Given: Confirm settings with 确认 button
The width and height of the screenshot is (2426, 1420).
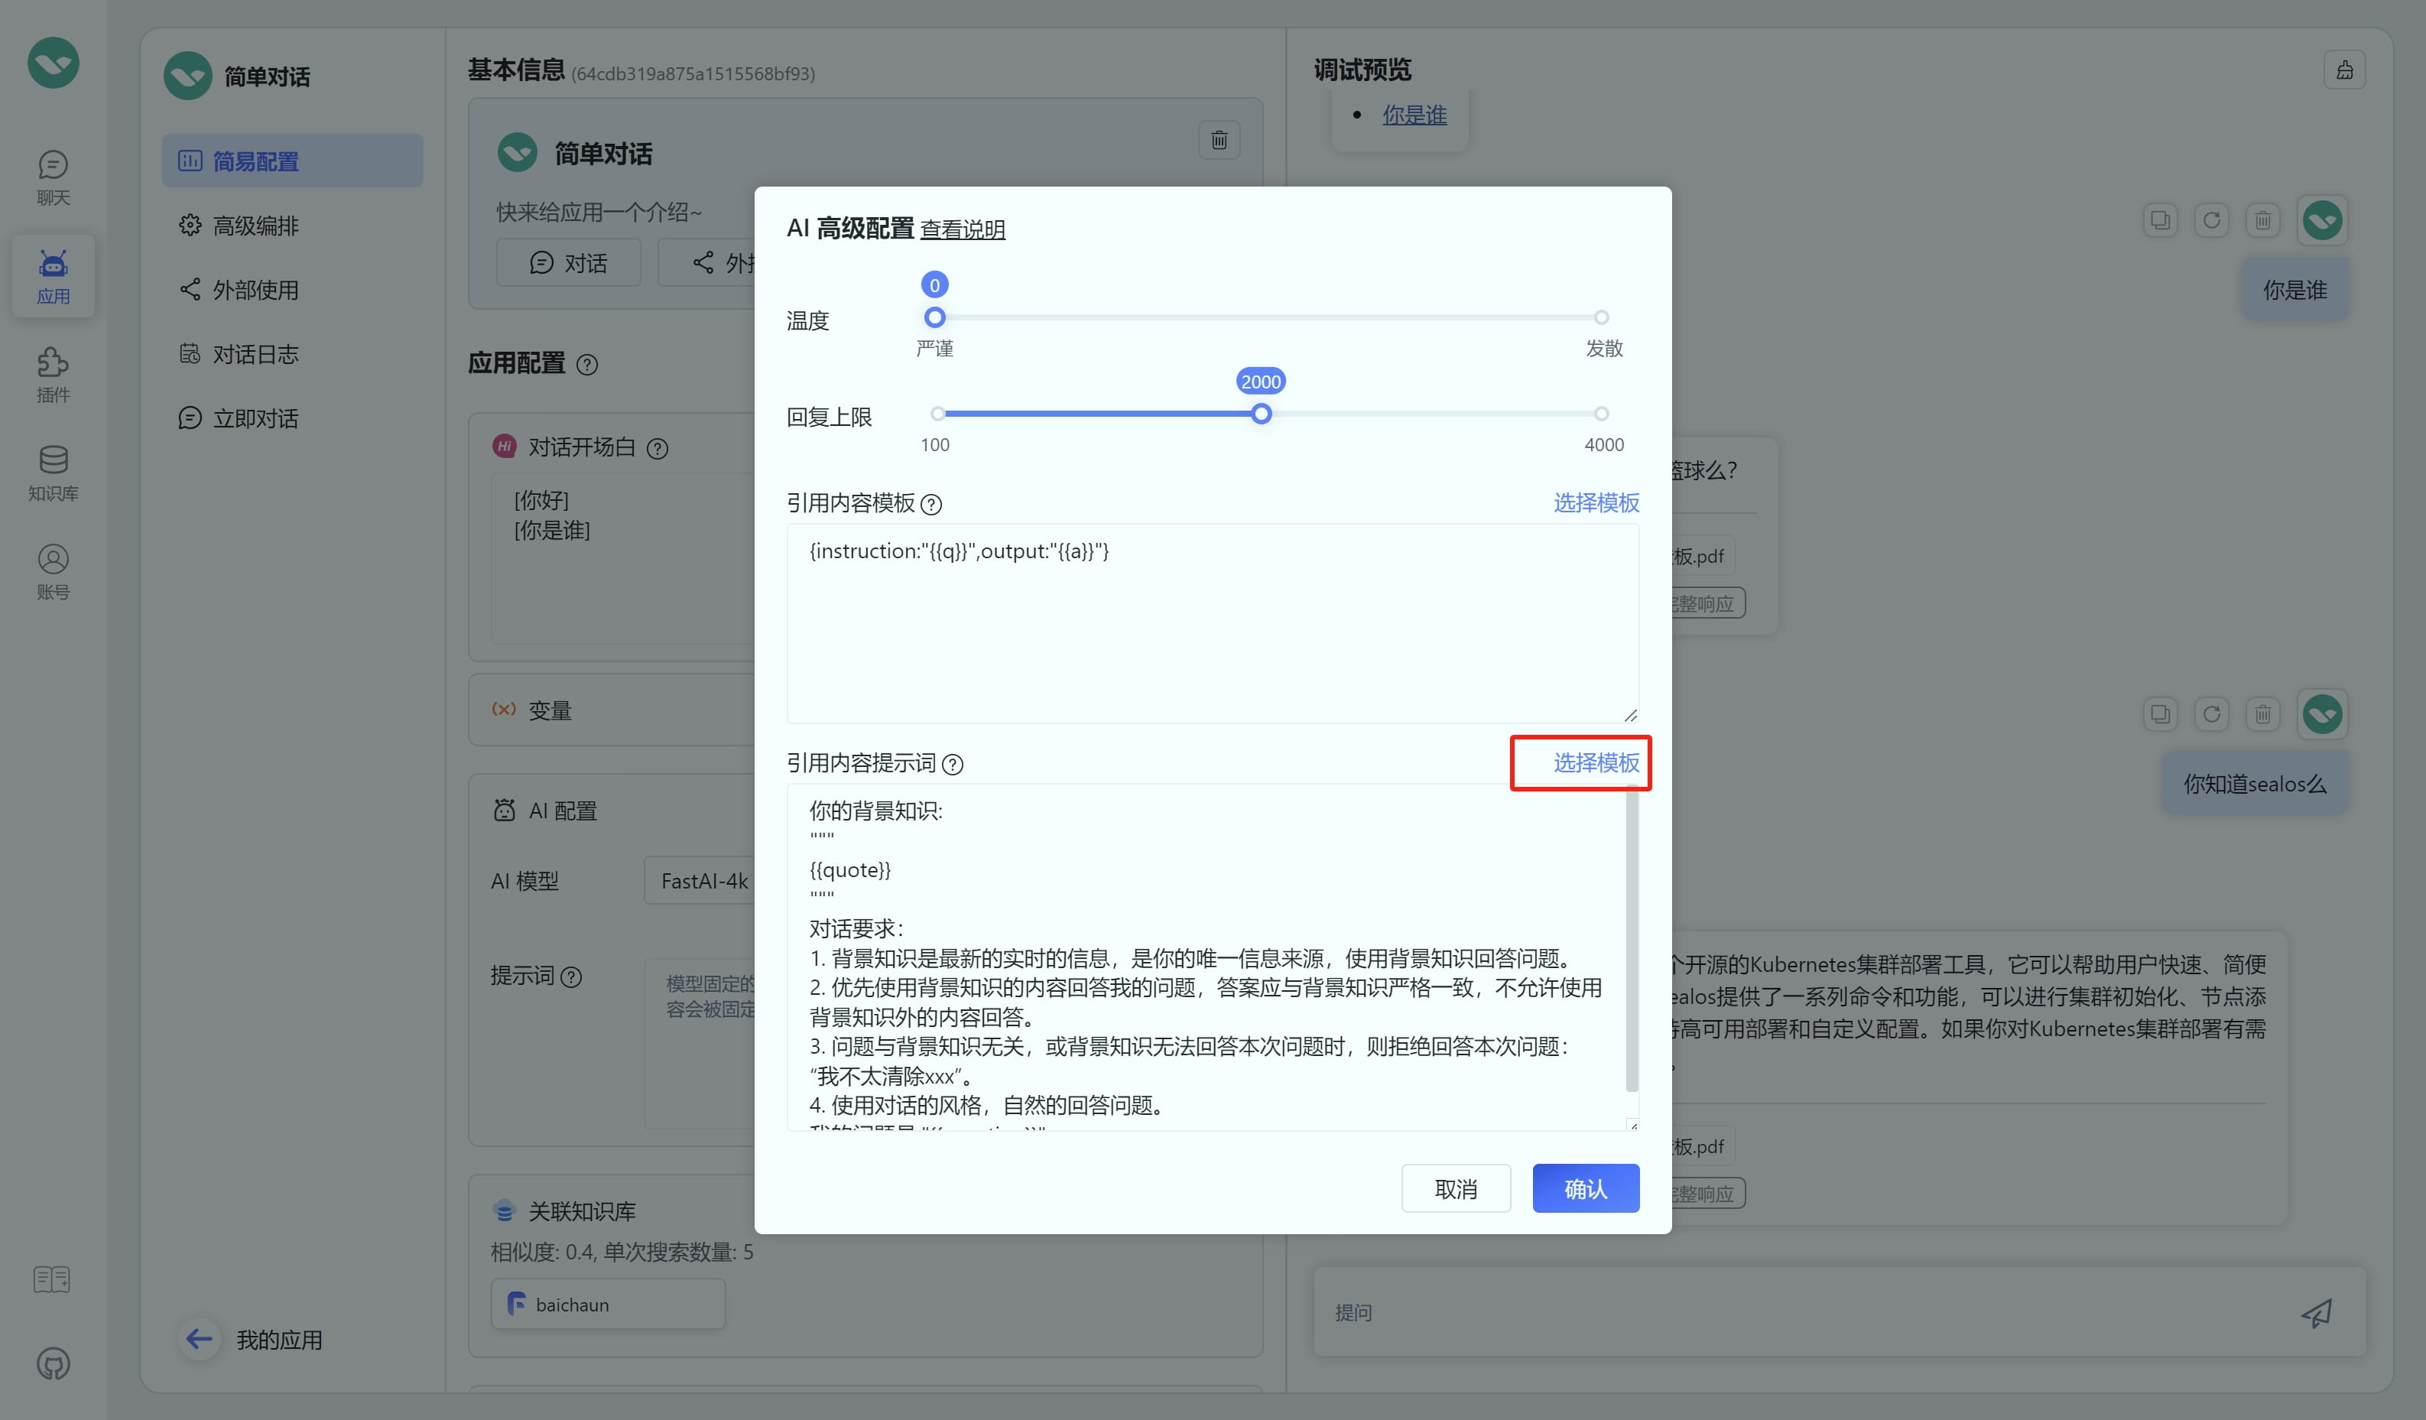Looking at the screenshot, I should [1585, 1188].
